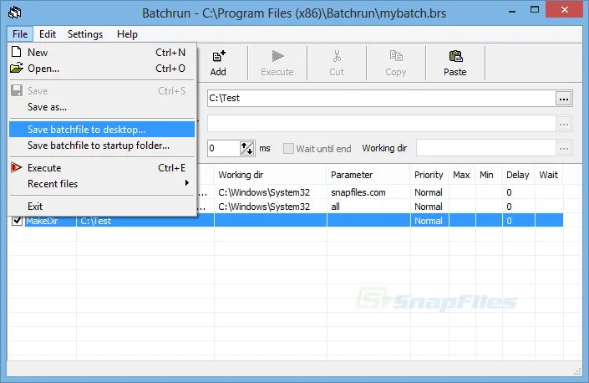This screenshot has height=383, width=589.
Task: Click the grayed Save menu entry
Action: click(102, 91)
